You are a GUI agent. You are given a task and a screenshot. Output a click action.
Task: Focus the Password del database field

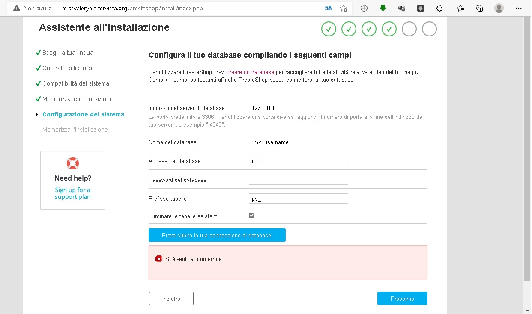298,180
